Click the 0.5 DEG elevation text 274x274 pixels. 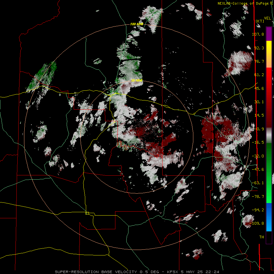(149, 272)
